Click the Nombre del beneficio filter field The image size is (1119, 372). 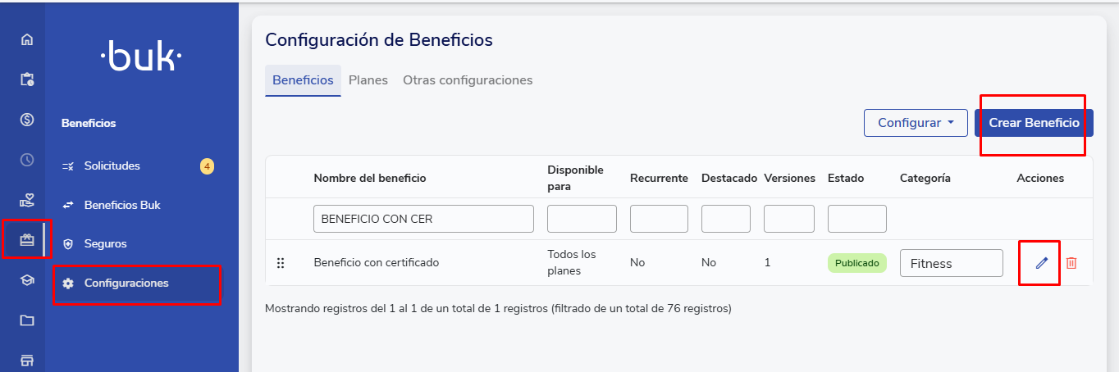423,219
